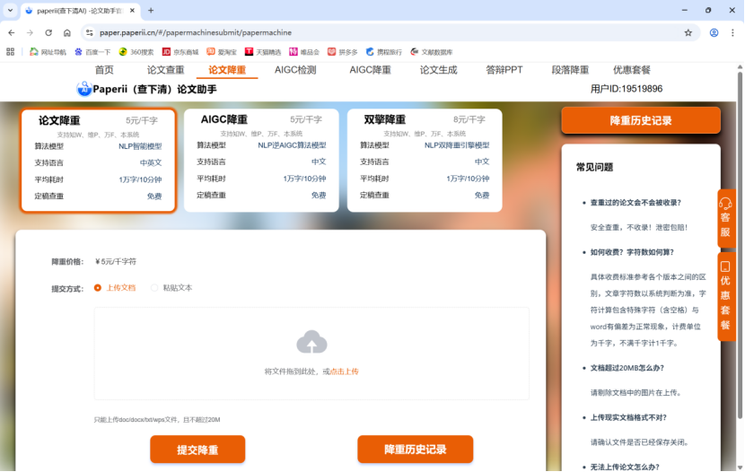Open the Chrome three-dot menu

click(x=732, y=33)
